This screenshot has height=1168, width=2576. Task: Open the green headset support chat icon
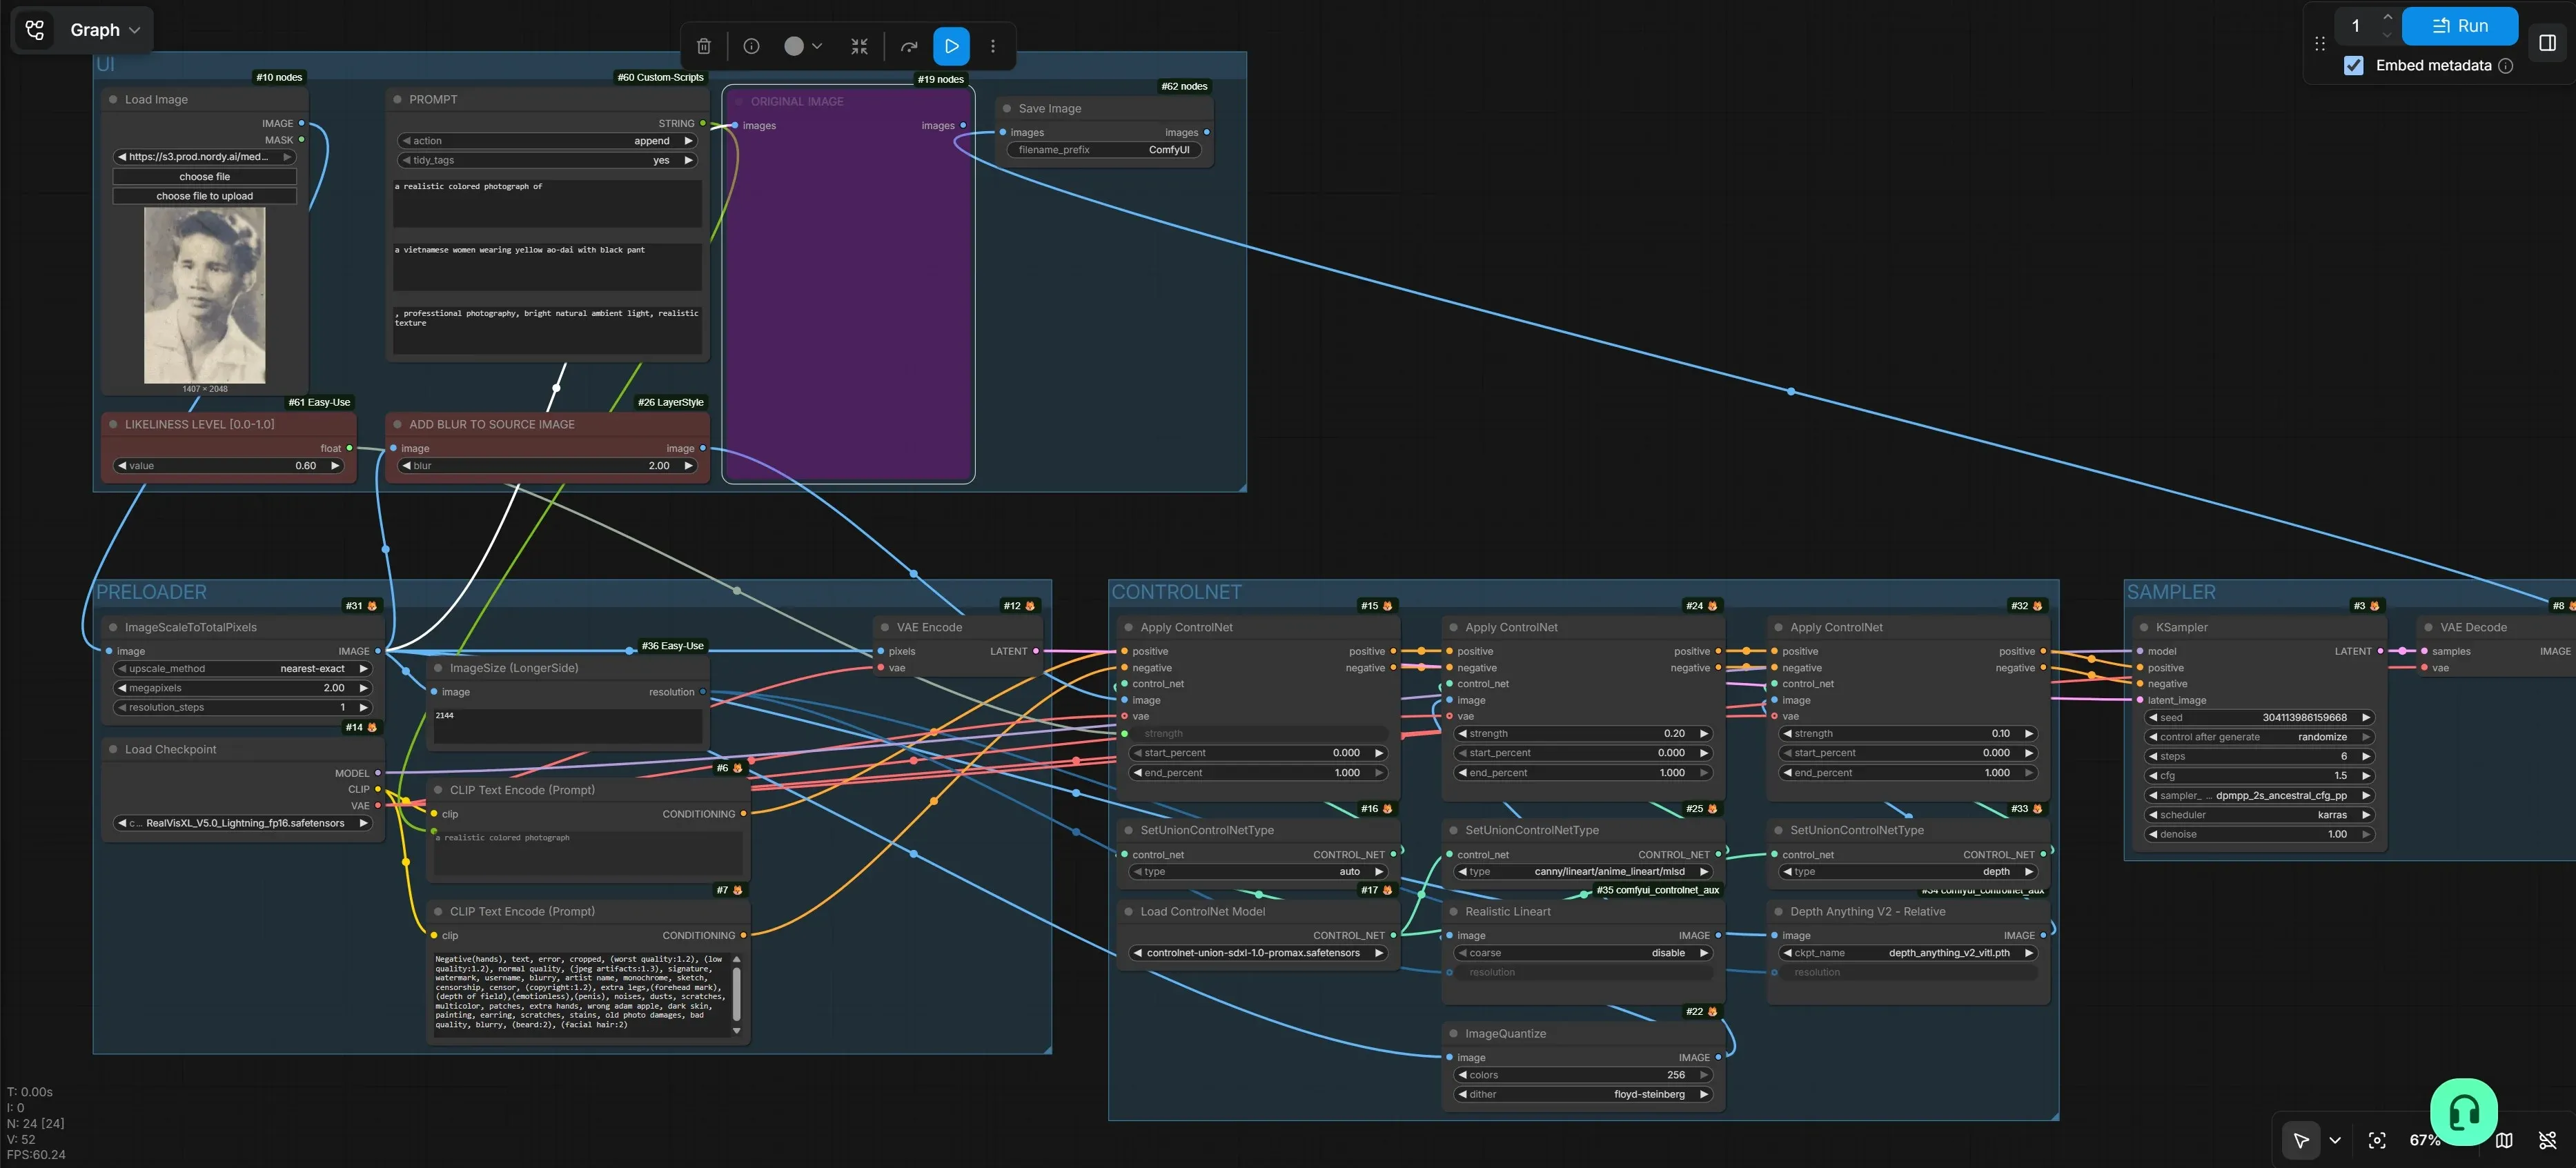tap(2463, 1111)
